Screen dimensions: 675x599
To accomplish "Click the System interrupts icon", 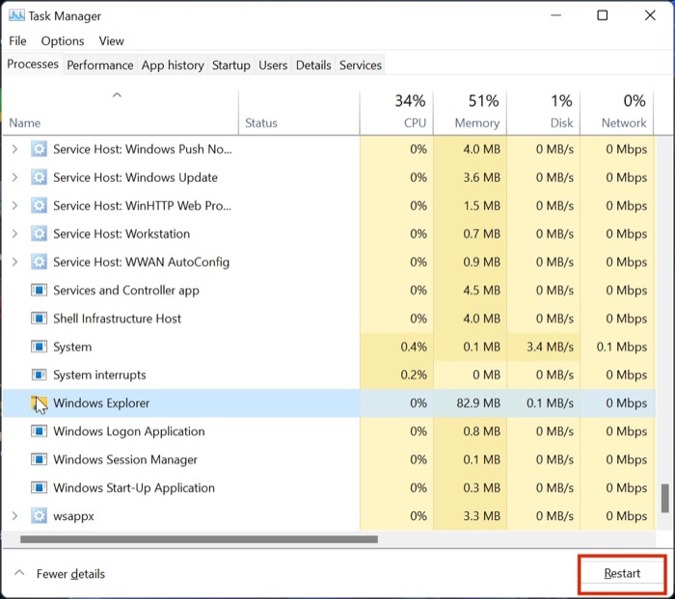I will point(39,375).
